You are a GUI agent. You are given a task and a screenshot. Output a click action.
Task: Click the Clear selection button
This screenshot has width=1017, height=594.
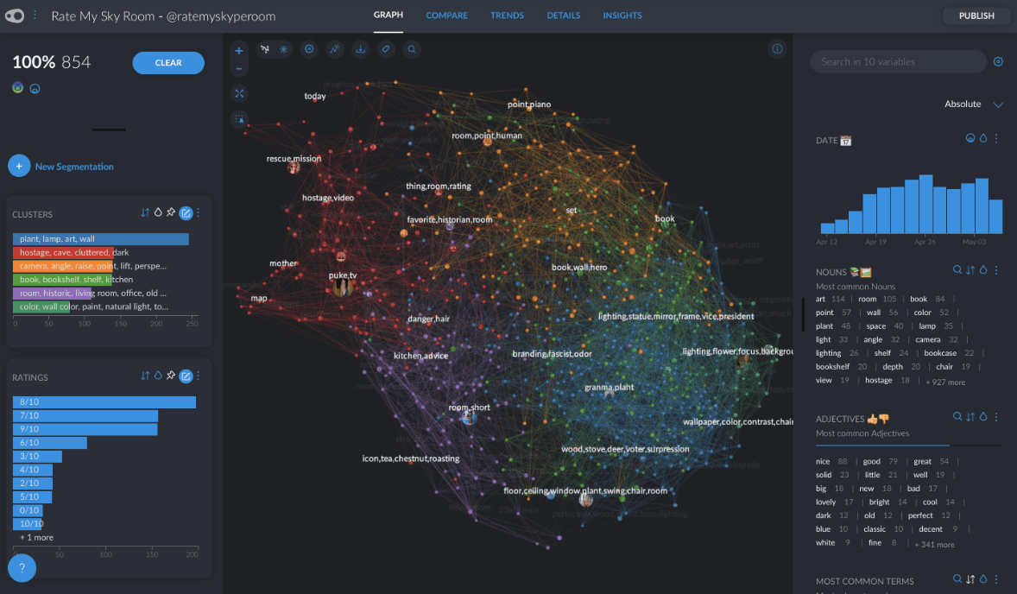pyautogui.click(x=168, y=63)
